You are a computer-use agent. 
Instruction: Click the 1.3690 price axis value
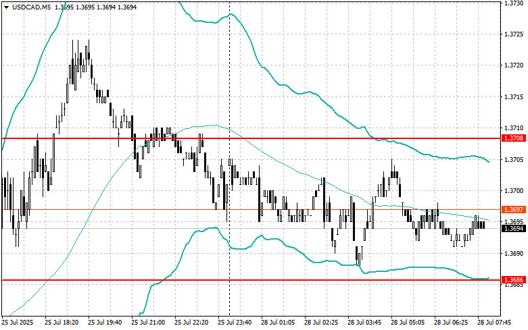(x=514, y=253)
